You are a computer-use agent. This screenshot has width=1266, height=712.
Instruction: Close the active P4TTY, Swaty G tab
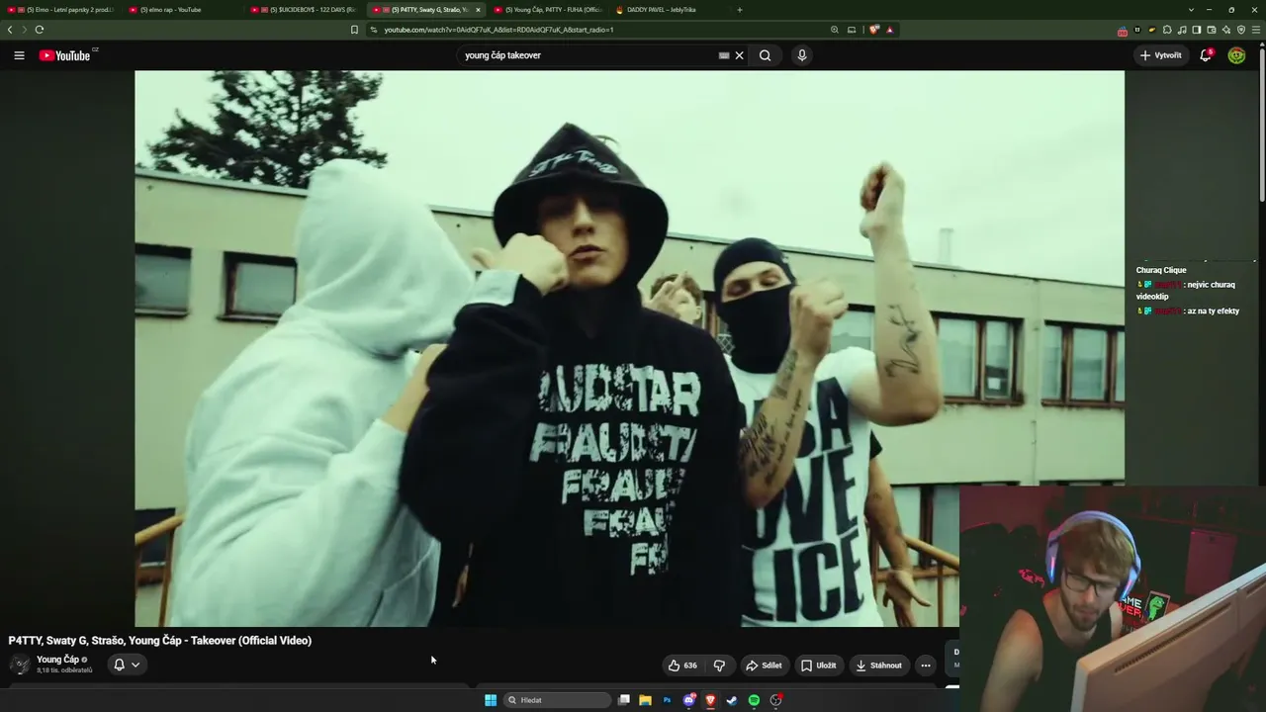[478, 10]
